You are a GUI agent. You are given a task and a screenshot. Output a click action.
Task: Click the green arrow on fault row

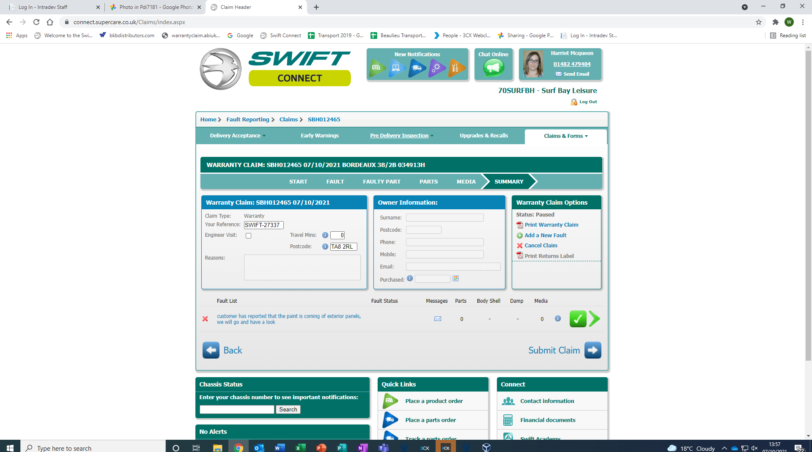click(594, 319)
